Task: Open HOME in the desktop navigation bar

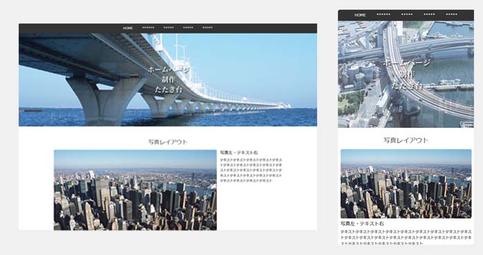Action: coord(128,28)
